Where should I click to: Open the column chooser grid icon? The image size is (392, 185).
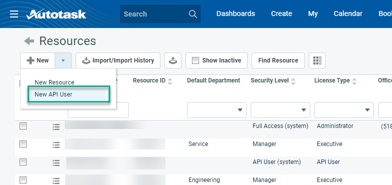click(317, 60)
